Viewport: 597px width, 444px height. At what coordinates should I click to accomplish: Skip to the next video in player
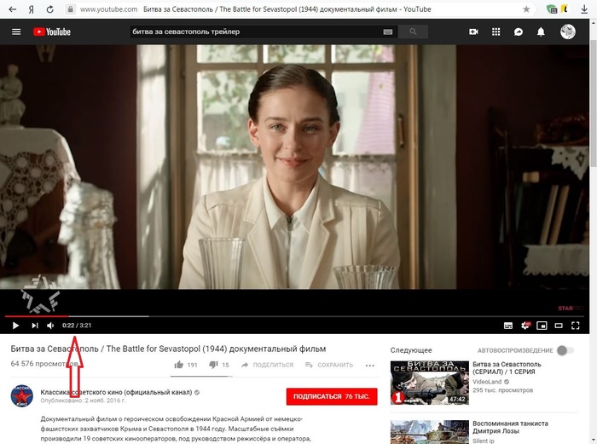click(35, 325)
